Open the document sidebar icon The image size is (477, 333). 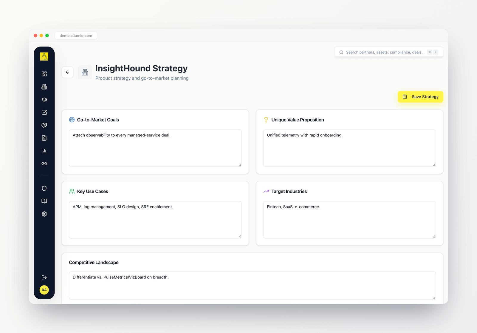(44, 138)
